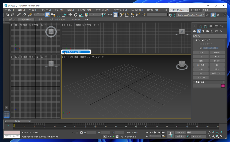Toggle Percent Snap
This screenshot has height=142, width=230.
click(132, 15)
